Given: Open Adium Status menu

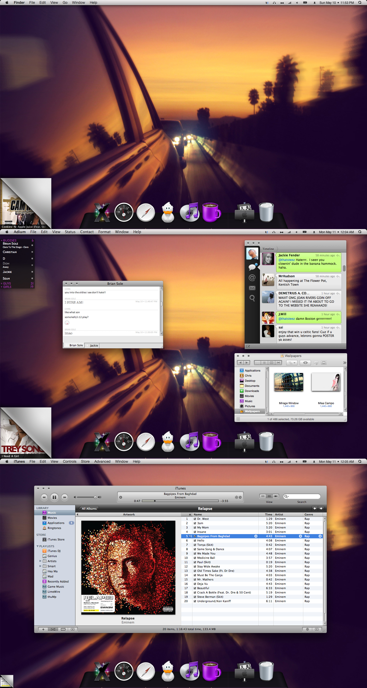Looking at the screenshot, I should coord(70,232).
